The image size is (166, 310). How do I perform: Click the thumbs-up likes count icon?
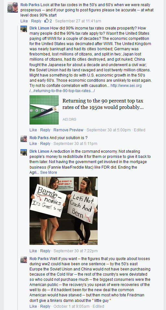[x=47, y=20]
